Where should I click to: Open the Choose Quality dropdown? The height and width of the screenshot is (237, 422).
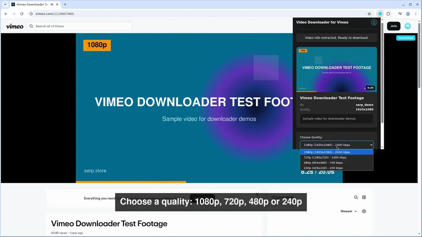[337, 145]
